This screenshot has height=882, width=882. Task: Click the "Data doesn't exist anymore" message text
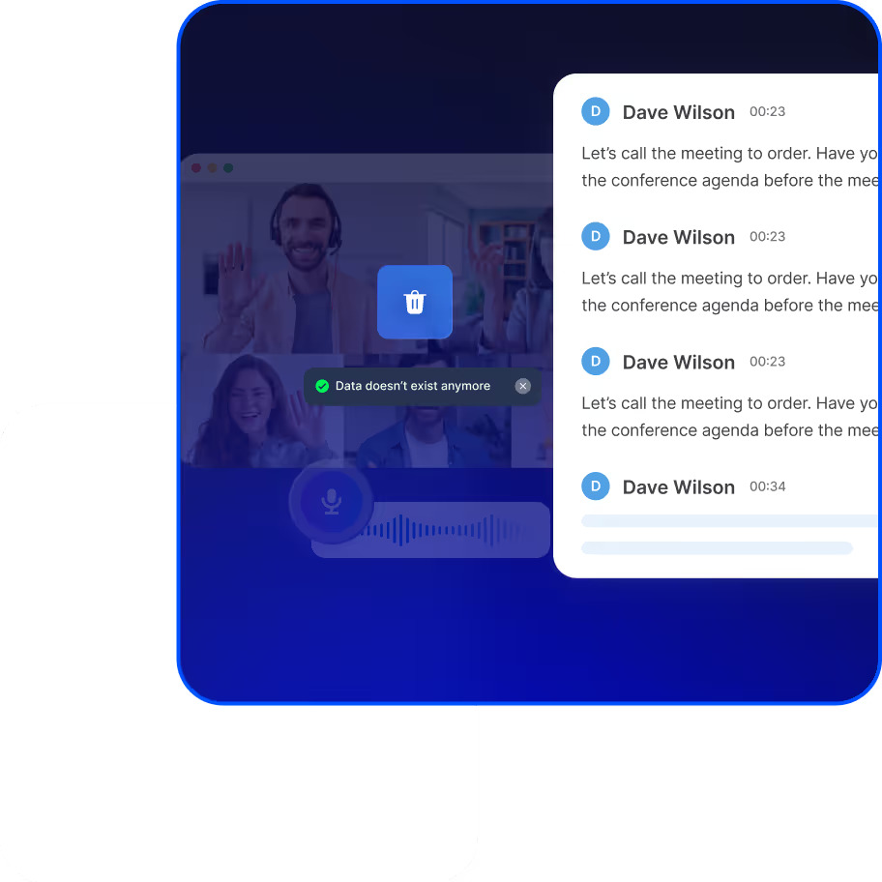[412, 386]
